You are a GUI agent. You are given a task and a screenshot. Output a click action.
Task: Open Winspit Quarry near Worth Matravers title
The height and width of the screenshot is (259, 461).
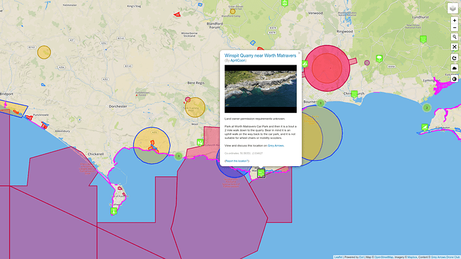click(x=260, y=55)
